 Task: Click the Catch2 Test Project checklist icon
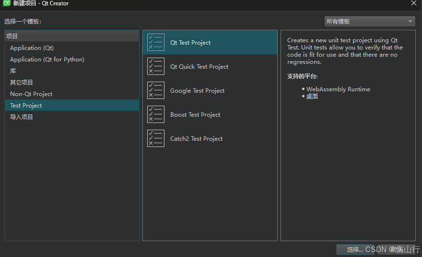(x=155, y=138)
